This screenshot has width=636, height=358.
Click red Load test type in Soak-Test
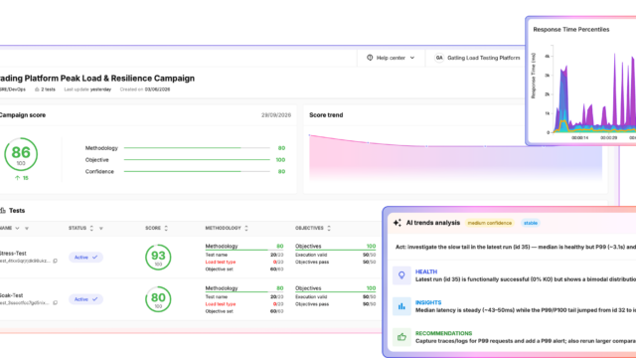tap(221, 304)
